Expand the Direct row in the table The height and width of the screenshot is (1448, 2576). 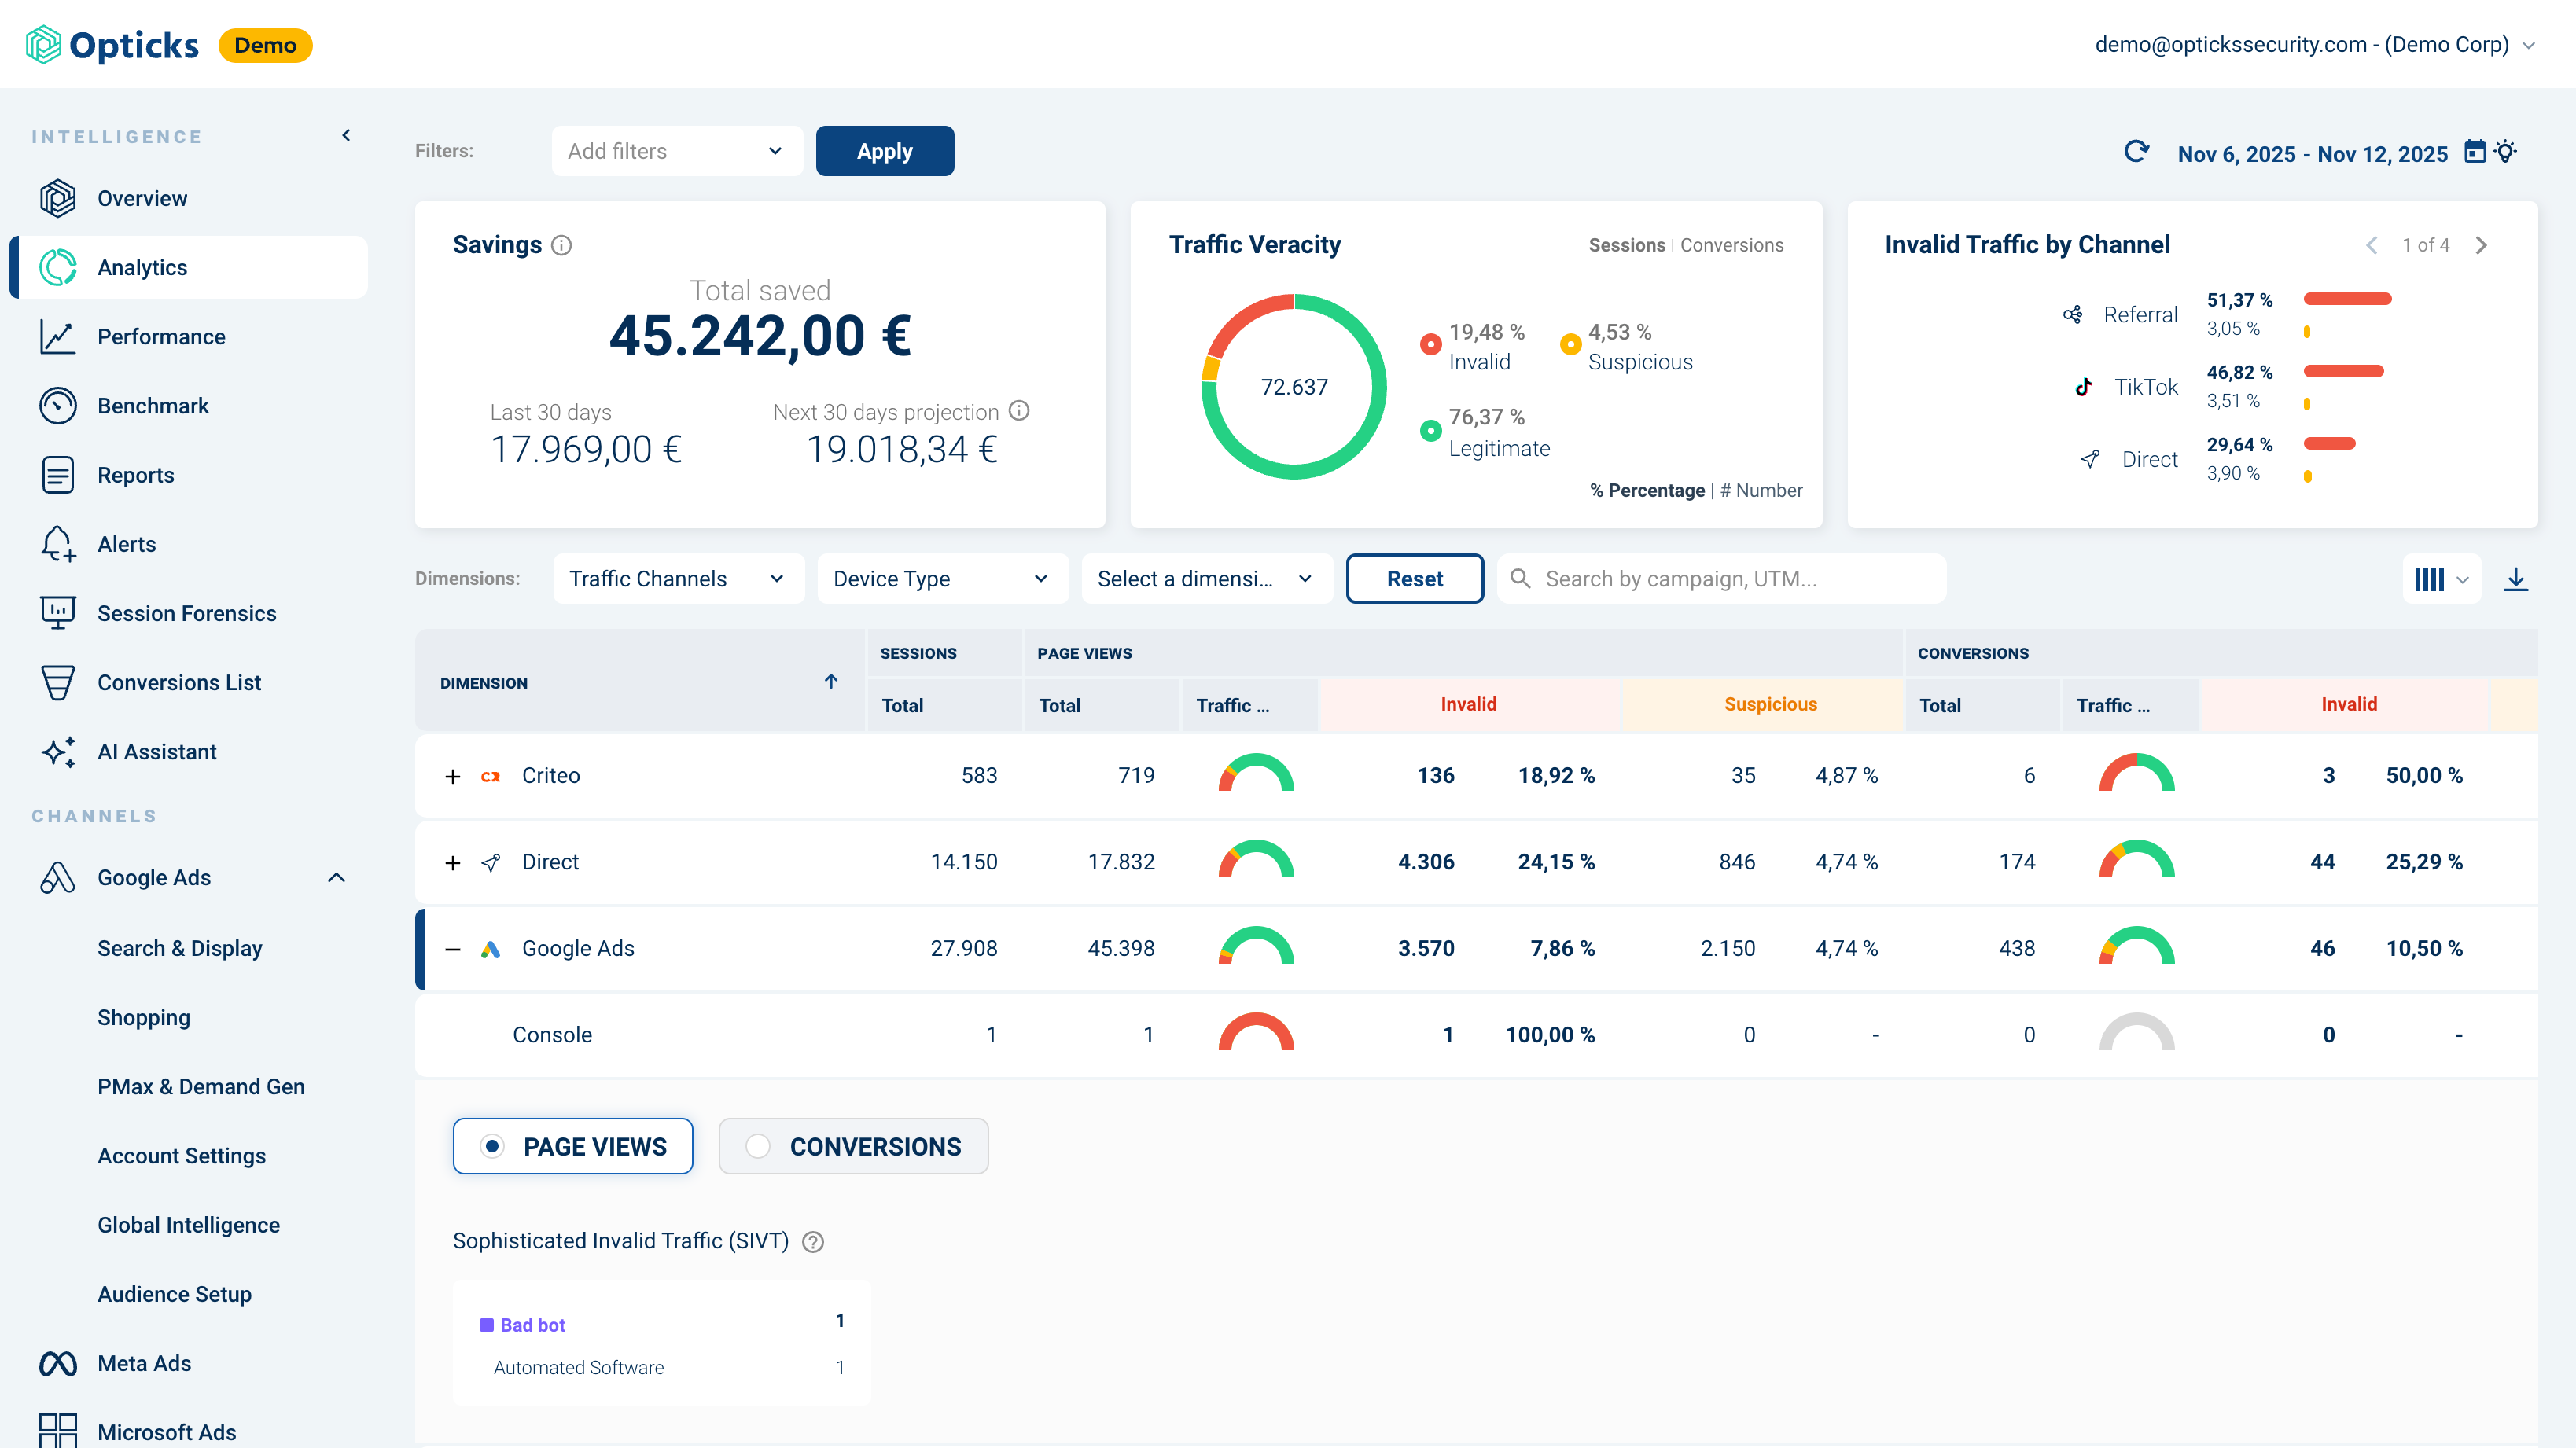point(452,861)
